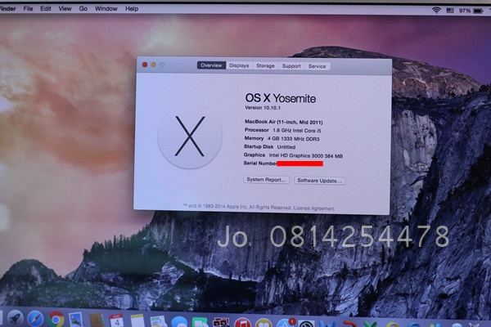Open the Maps icon in dock
Viewport: 491px width, 327px height.
pos(158,321)
